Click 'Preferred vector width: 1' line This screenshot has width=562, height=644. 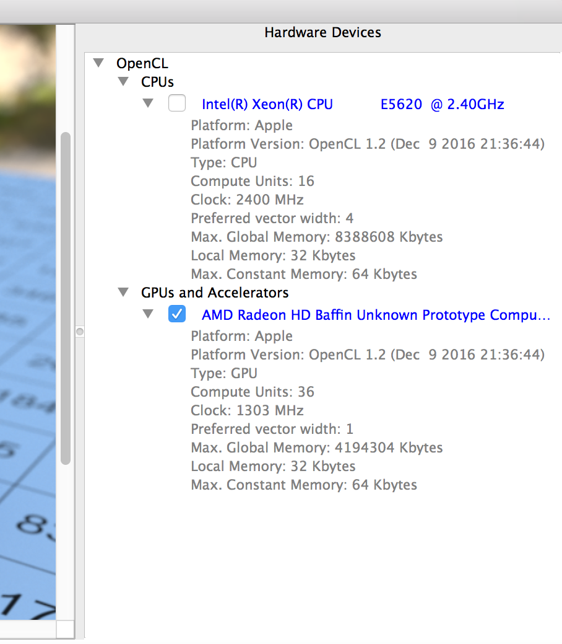pyautogui.click(x=272, y=429)
